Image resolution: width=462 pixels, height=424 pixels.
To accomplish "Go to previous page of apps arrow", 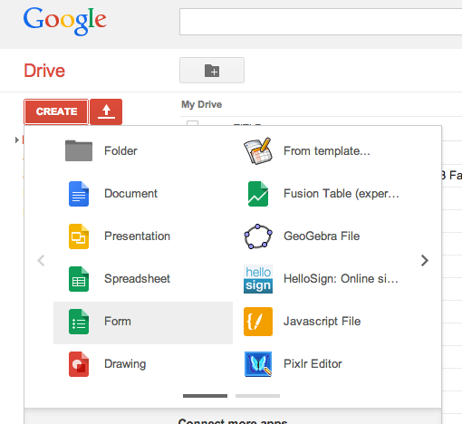I will (41, 260).
